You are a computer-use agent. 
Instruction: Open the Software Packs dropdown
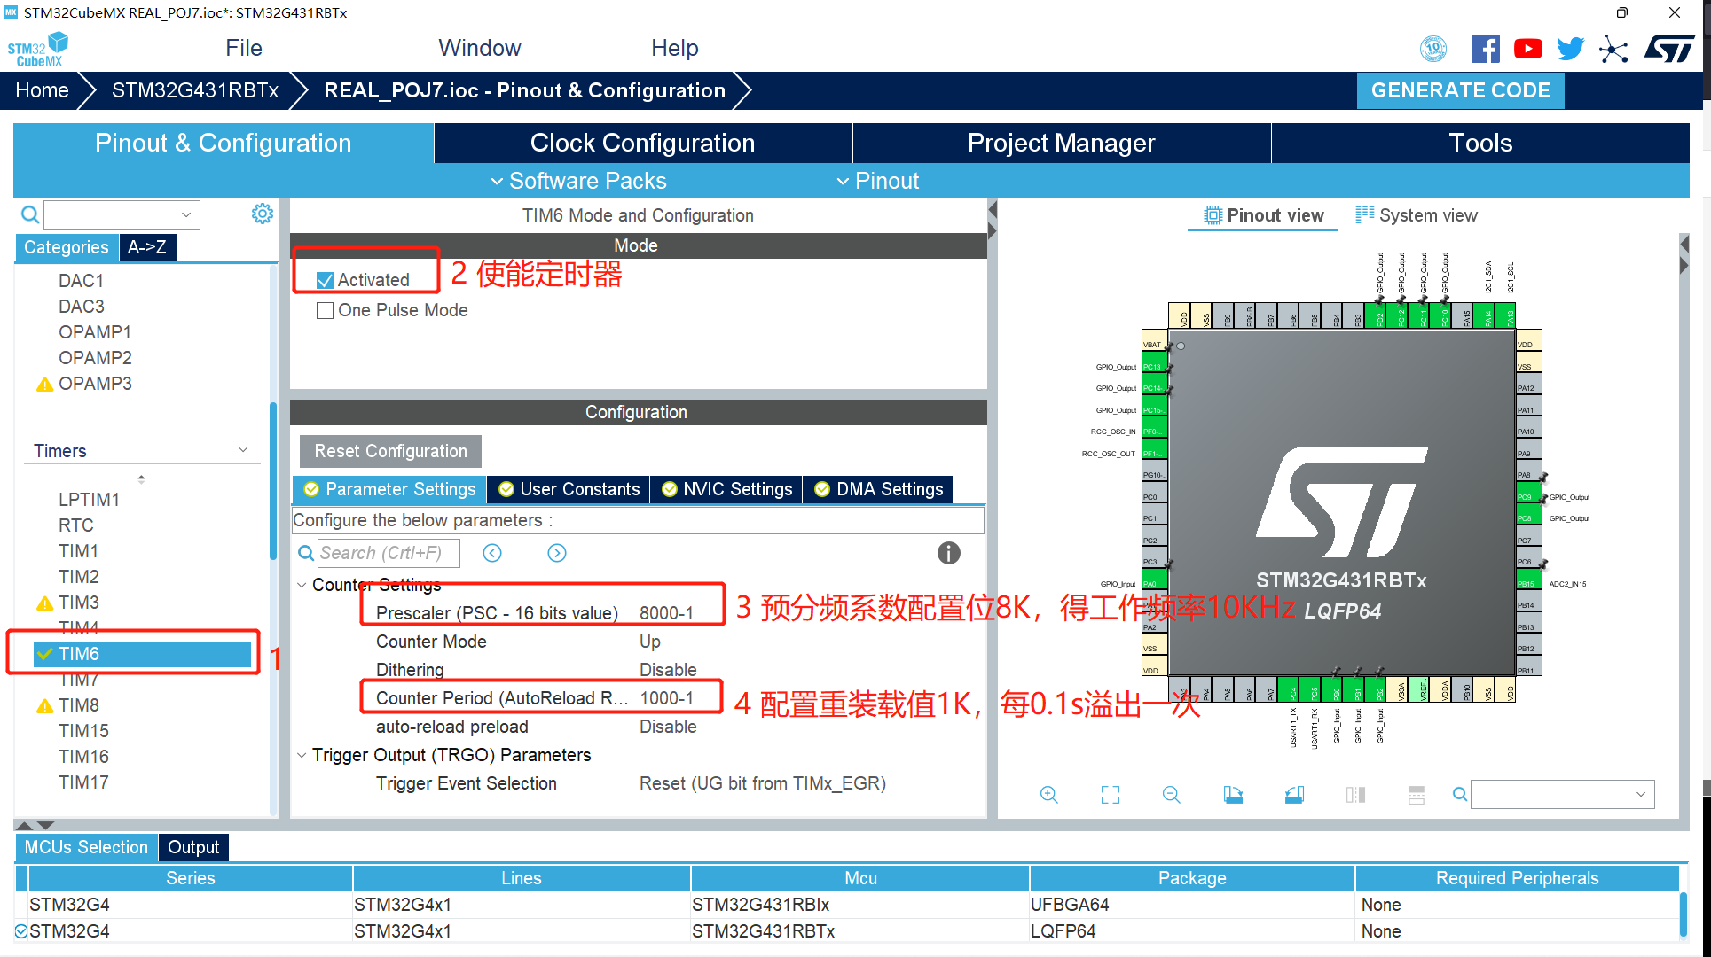coord(578,181)
